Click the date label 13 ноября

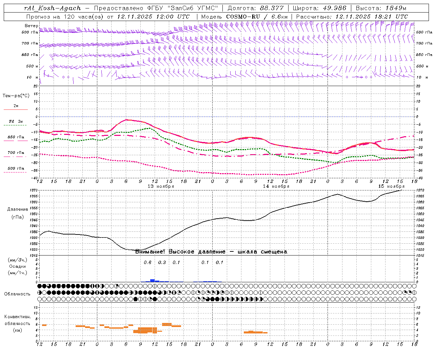click(161, 186)
